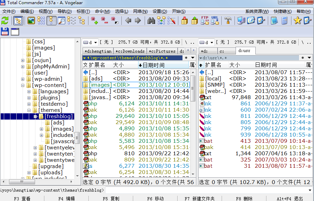
Task: Open command line history dropdown
Action: [x=310, y=190]
